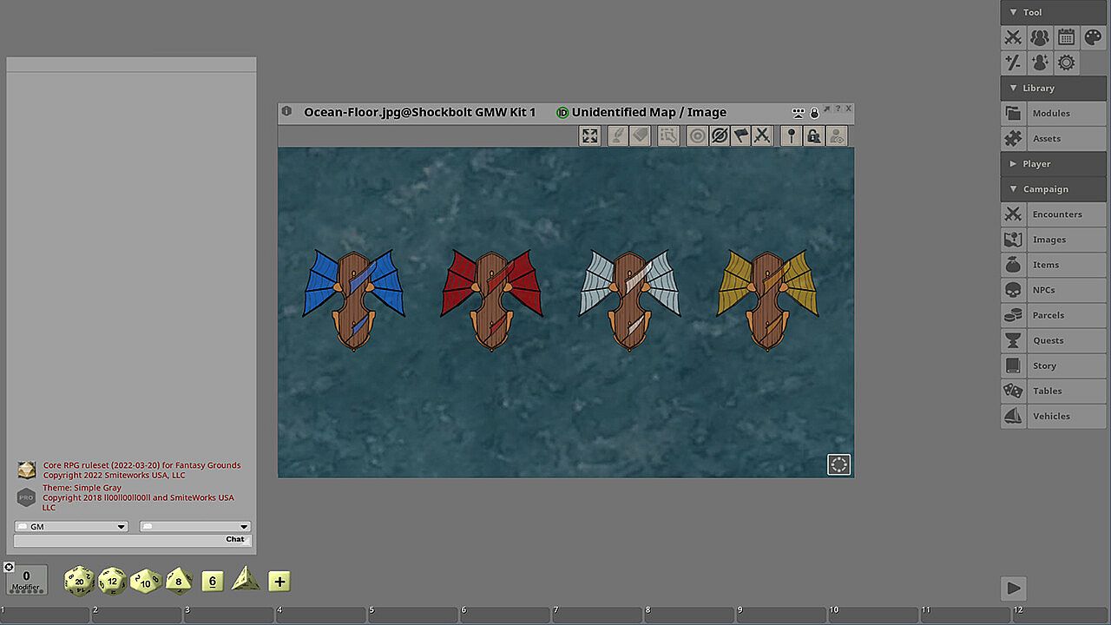This screenshot has height=625, width=1111.
Task: Open the Calendar tool
Action: [x=1066, y=37]
